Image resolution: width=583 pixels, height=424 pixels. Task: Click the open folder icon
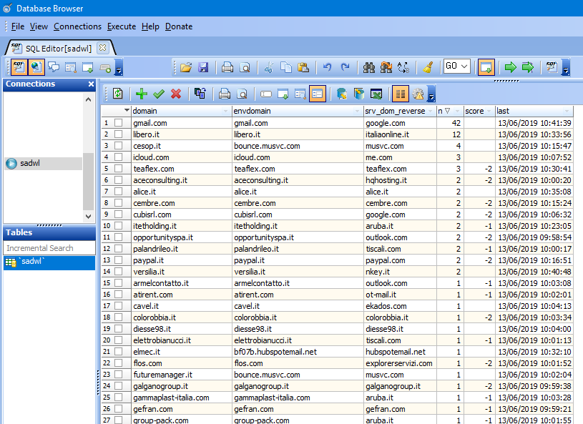pyautogui.click(x=185, y=67)
